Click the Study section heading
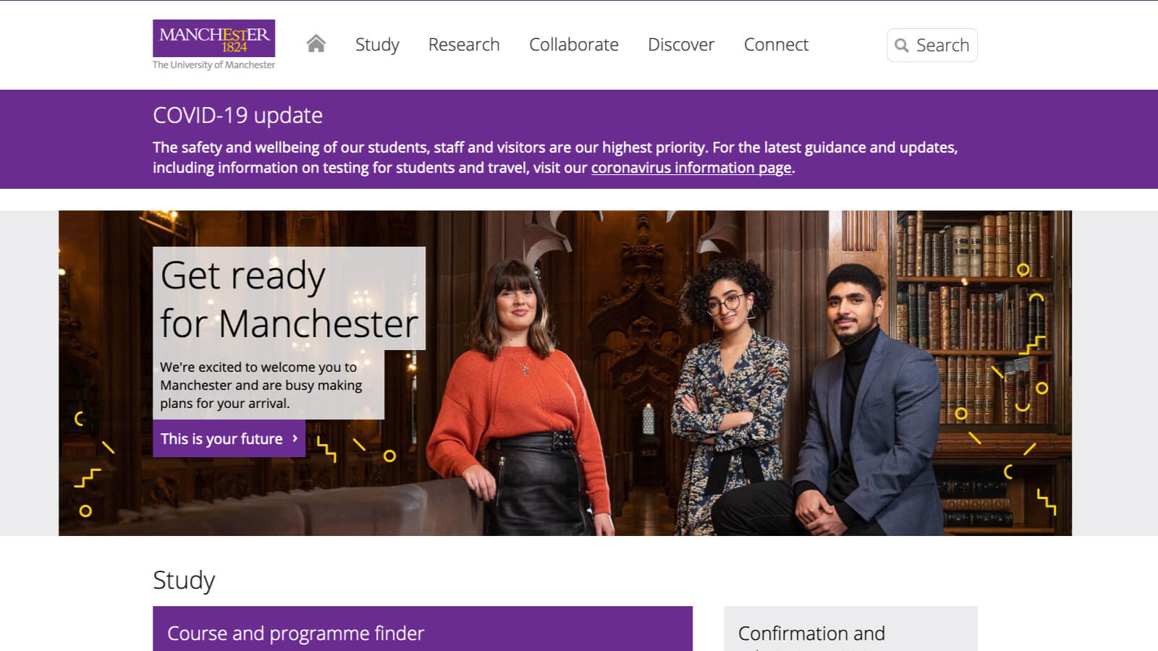 184,580
